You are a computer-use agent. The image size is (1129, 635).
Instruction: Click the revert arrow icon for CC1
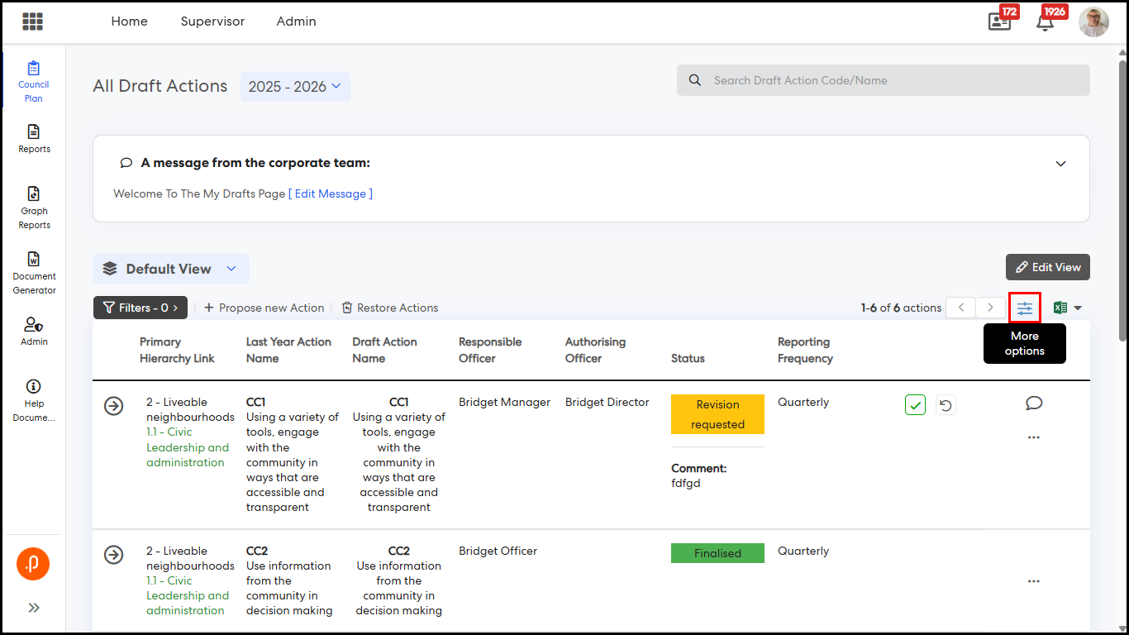tap(946, 405)
